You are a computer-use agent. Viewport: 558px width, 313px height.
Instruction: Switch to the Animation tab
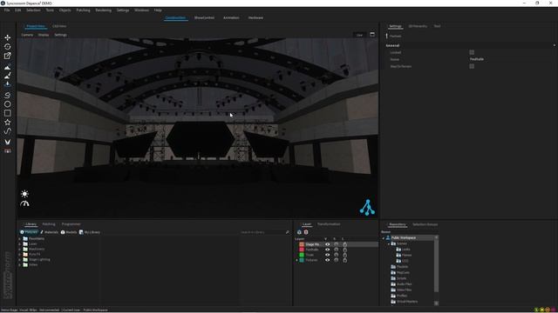pyautogui.click(x=231, y=17)
